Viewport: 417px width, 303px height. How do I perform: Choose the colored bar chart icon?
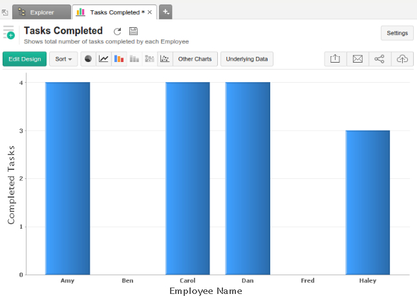(119, 59)
